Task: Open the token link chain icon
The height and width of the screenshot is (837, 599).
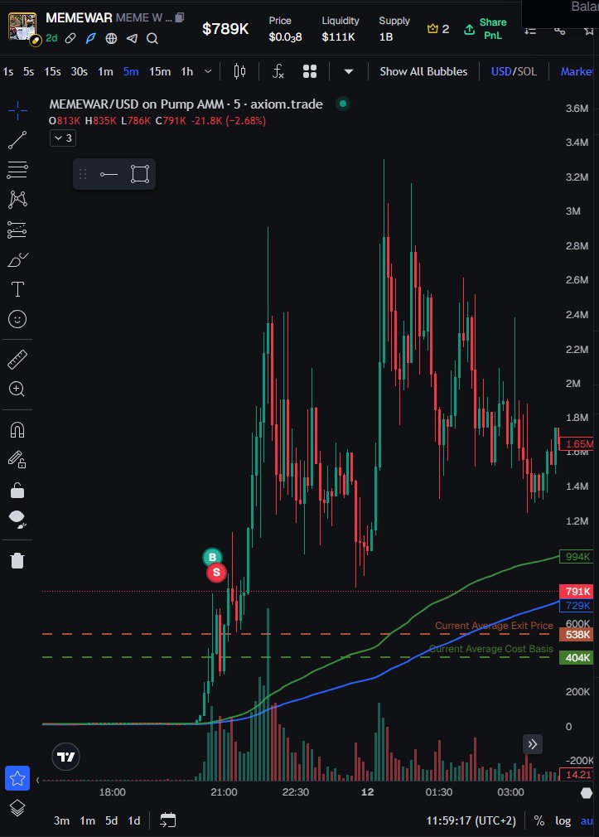Action: click(x=70, y=38)
